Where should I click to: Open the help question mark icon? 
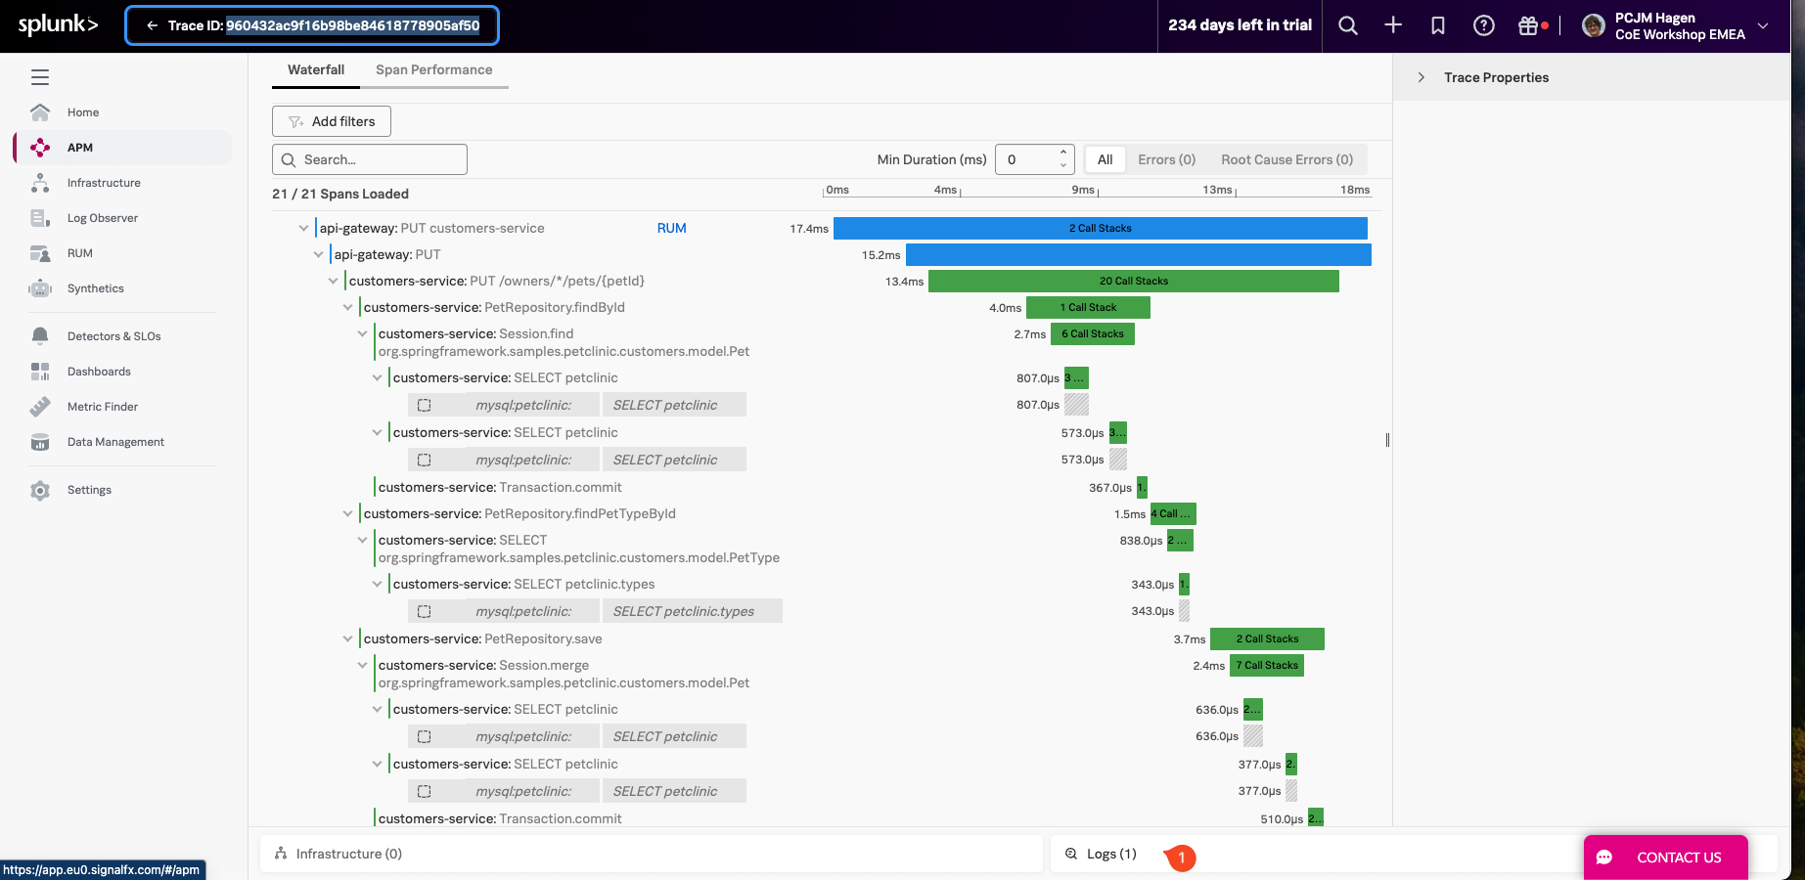click(x=1483, y=26)
